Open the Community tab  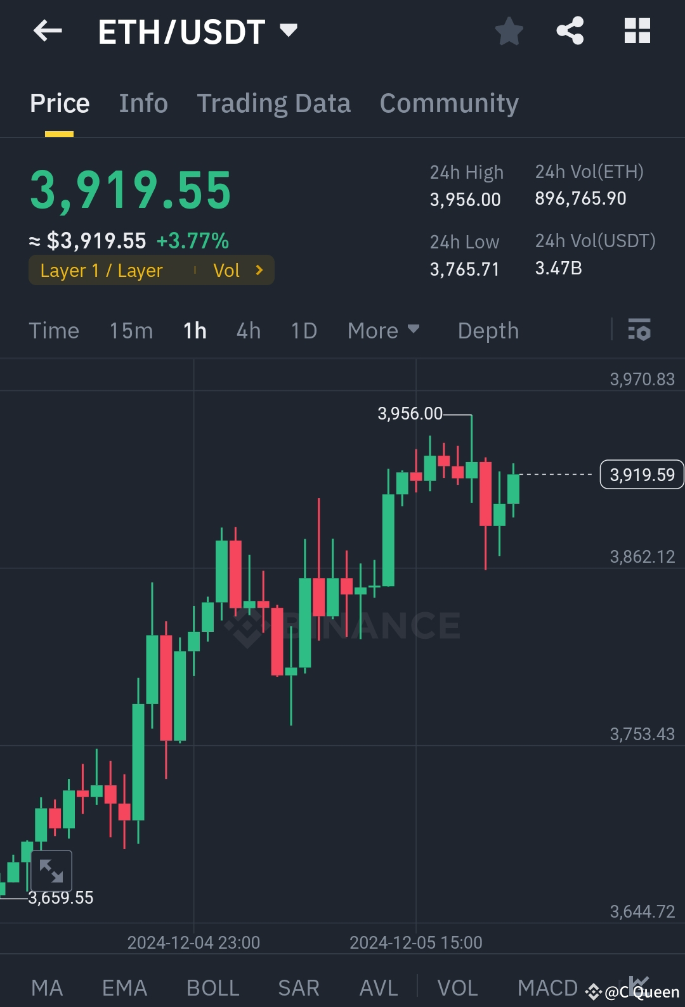(x=448, y=103)
